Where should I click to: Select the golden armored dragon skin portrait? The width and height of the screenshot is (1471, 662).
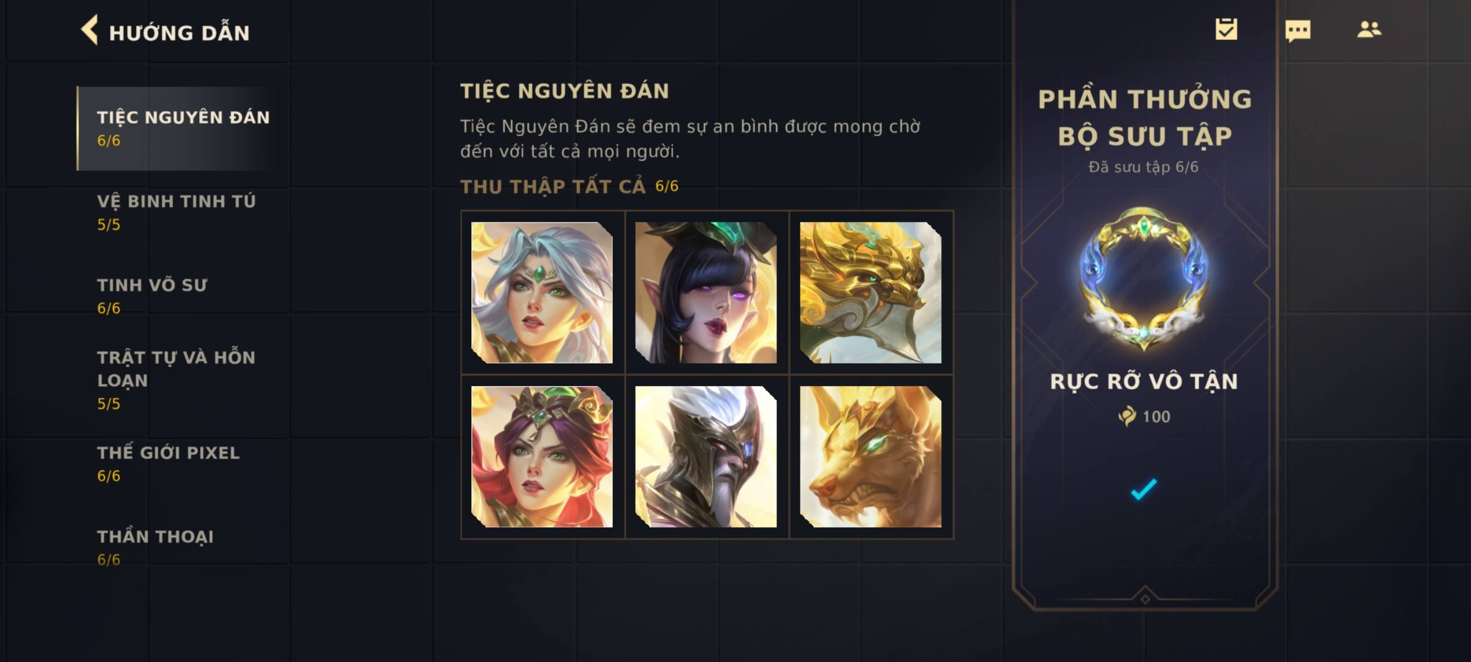[x=870, y=292]
